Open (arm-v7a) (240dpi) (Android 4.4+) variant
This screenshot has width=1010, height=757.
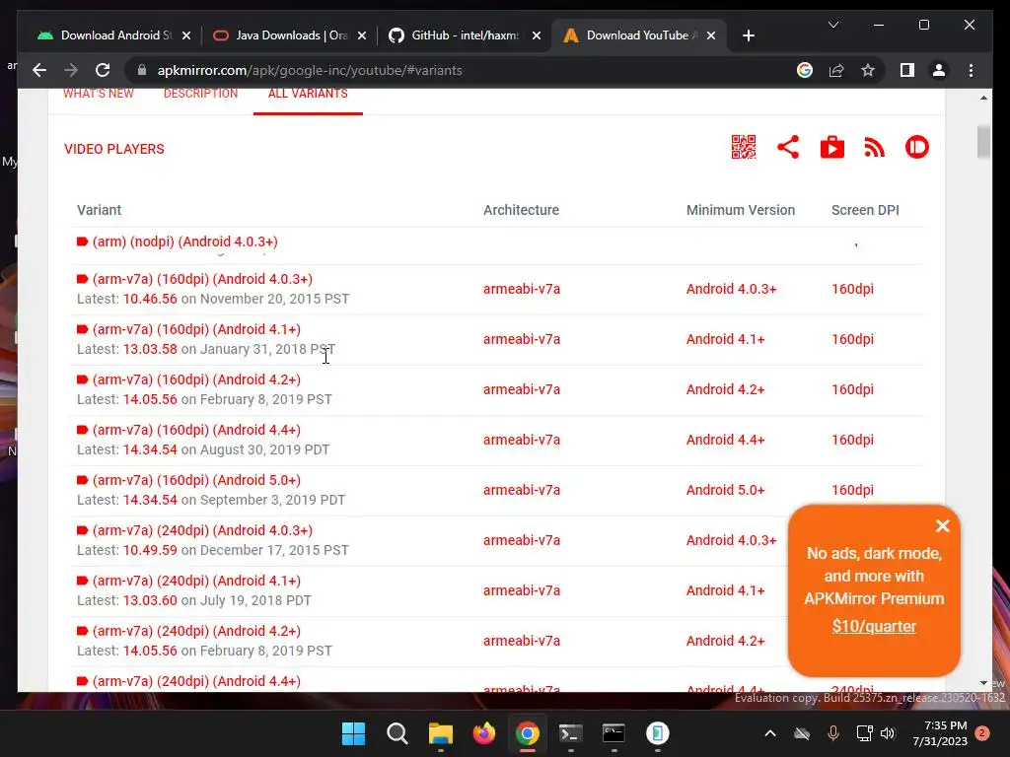click(x=196, y=681)
